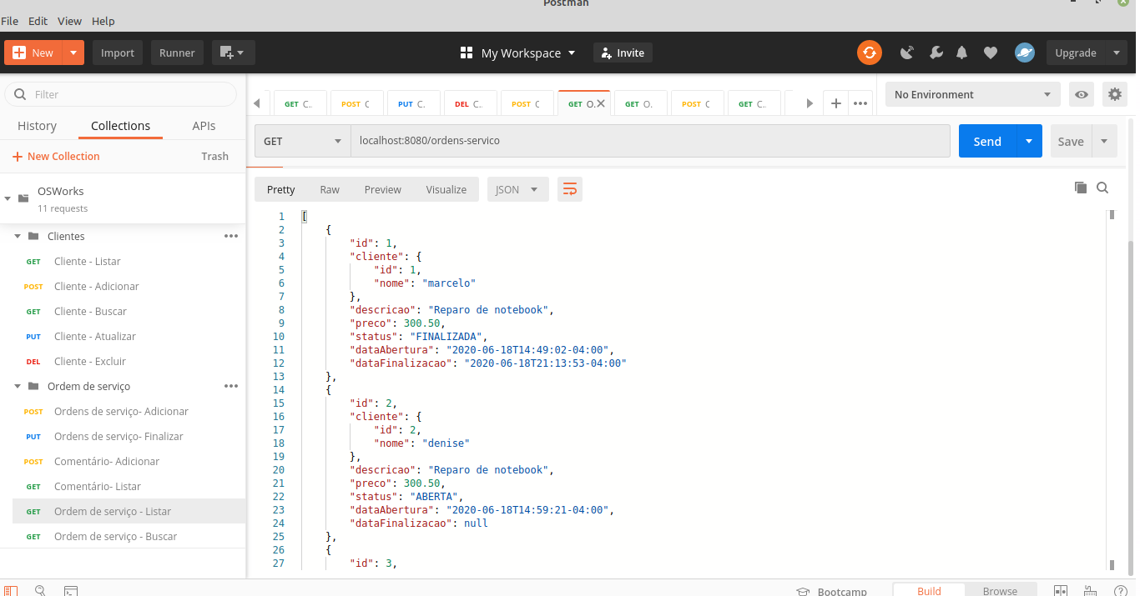
Task: Open the Edit menu
Action: (38, 21)
